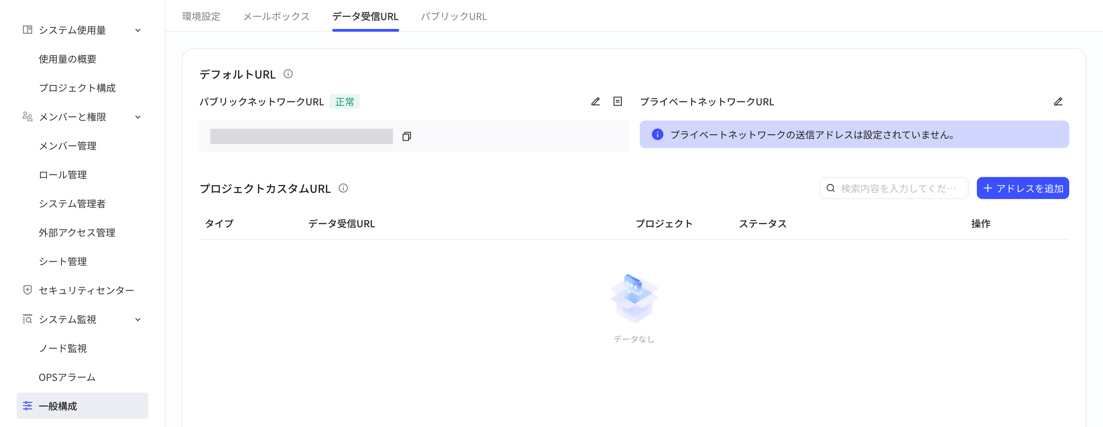Switch to the メールボックス tab
Screen dimensions: 1103x427
click(x=276, y=16)
